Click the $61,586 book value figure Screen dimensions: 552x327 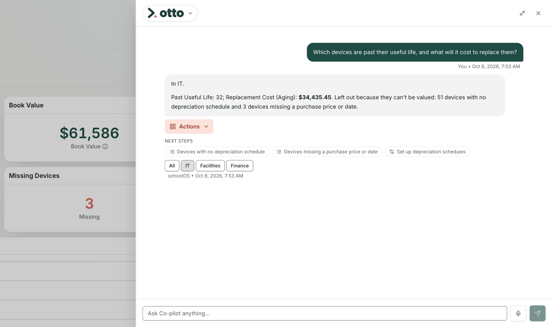(89, 133)
